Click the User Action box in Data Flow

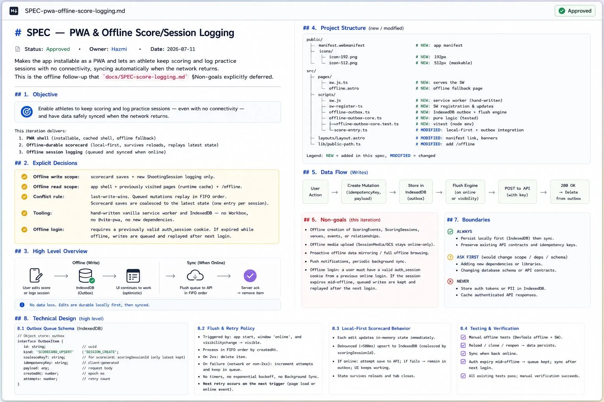click(315, 192)
